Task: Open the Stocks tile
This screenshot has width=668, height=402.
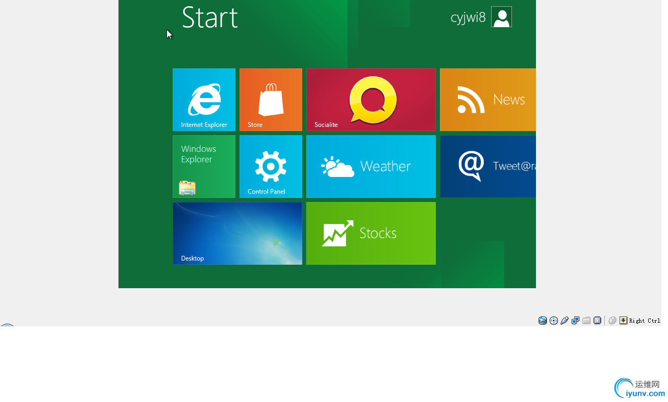Action: click(x=371, y=233)
